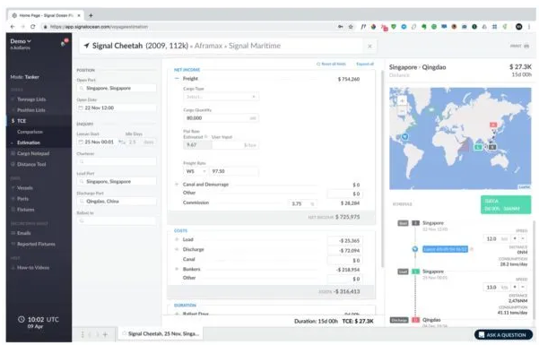Click the blue vessel marker on map

pos(404,136)
